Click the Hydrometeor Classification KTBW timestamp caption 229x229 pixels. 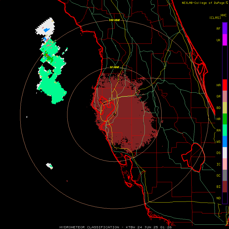click(115, 227)
